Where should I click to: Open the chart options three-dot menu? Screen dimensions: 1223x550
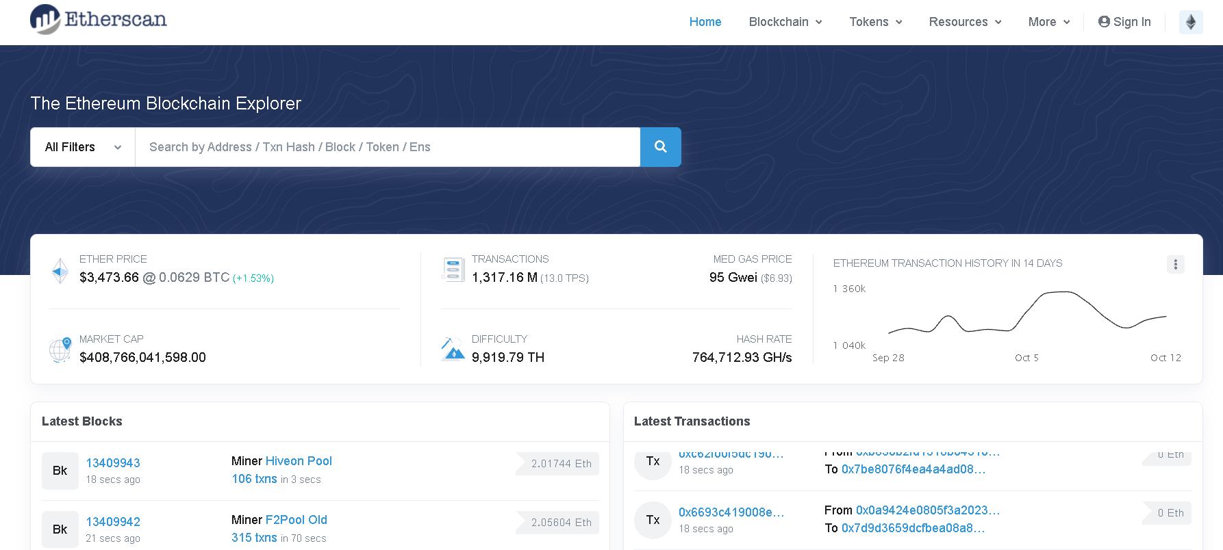(x=1175, y=264)
